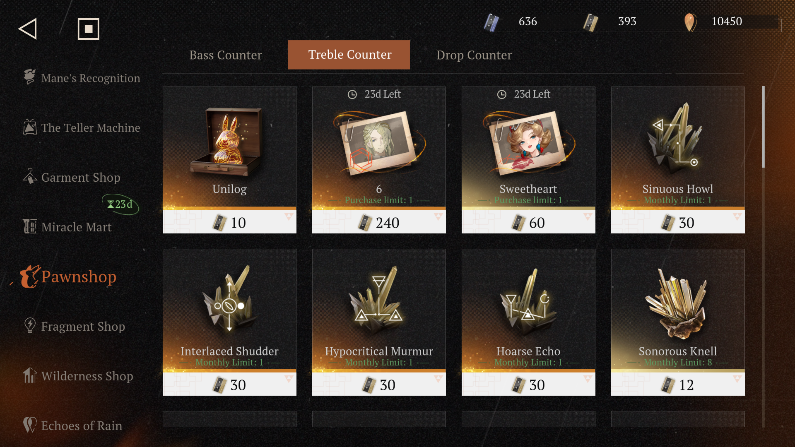
Task: Expand the Sonorous Knell price arrow
Action: pyautogui.click(x=737, y=379)
